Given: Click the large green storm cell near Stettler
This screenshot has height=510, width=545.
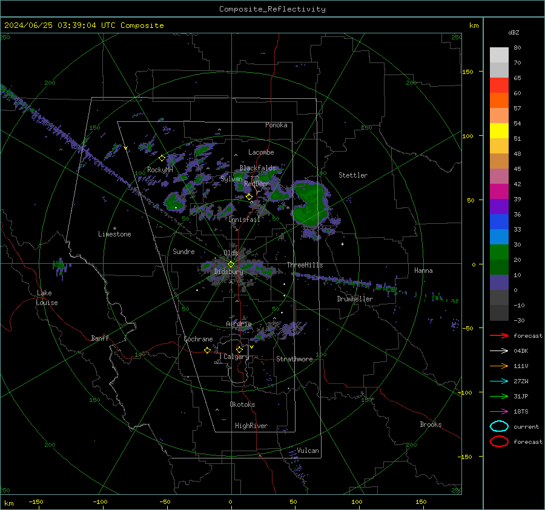Looking at the screenshot, I should tap(309, 205).
